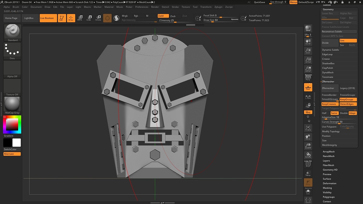The image size is (363, 204).
Task: Expand the Layers section
Action: click(x=326, y=161)
